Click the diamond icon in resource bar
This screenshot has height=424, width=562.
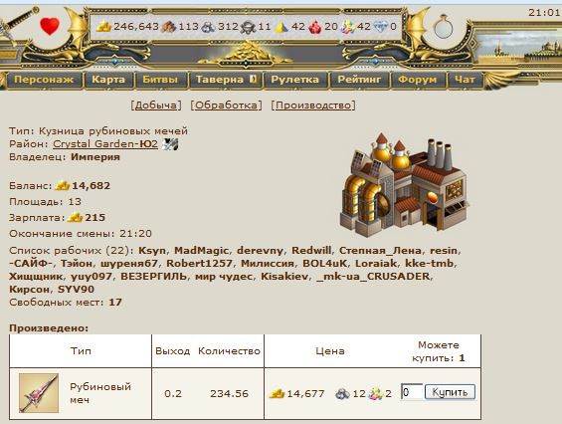point(381,27)
